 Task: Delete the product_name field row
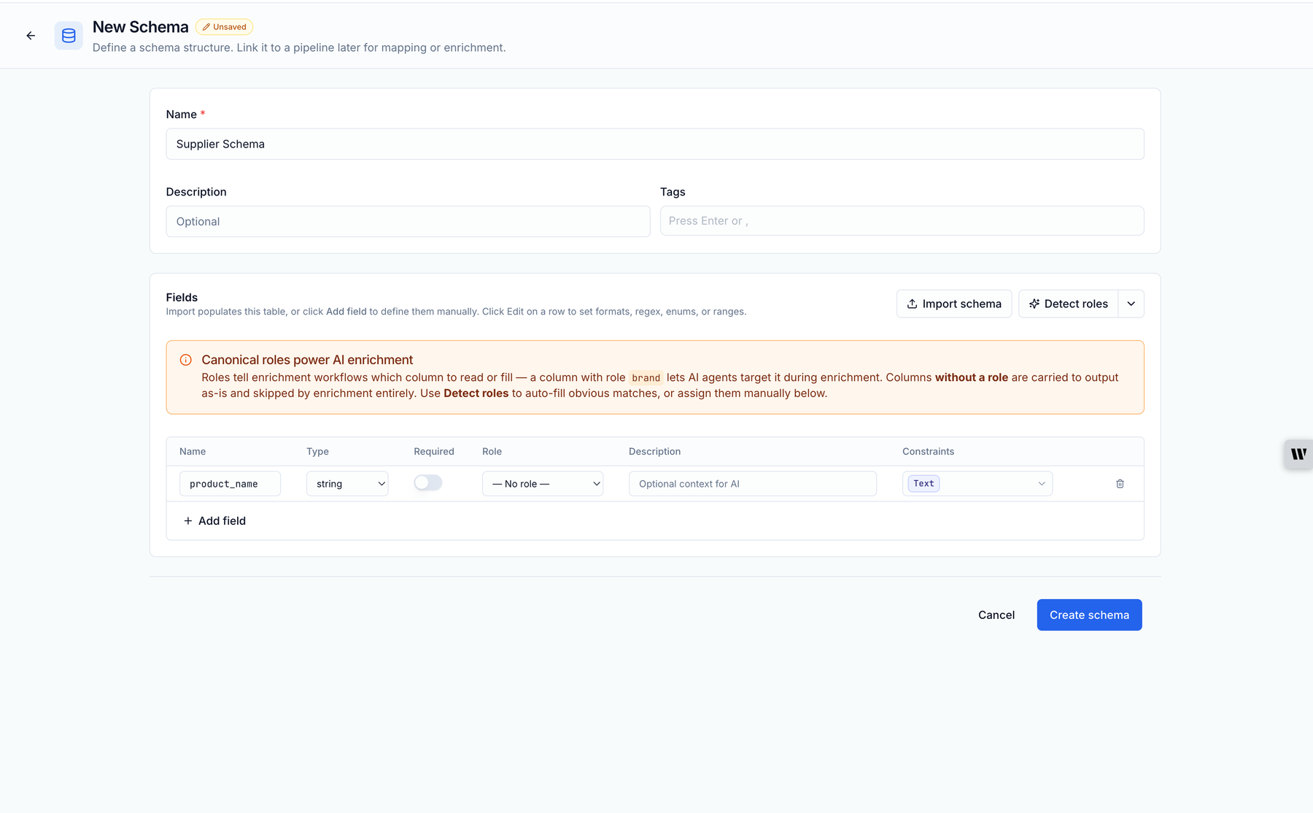coord(1120,484)
